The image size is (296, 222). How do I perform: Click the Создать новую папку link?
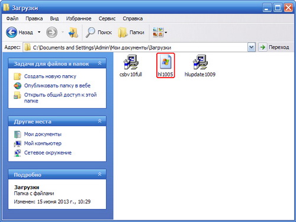50,76
